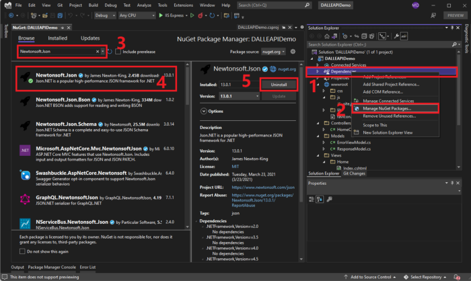Open the Version 13.0.1 dropdown
471x281 pixels.
point(239,96)
